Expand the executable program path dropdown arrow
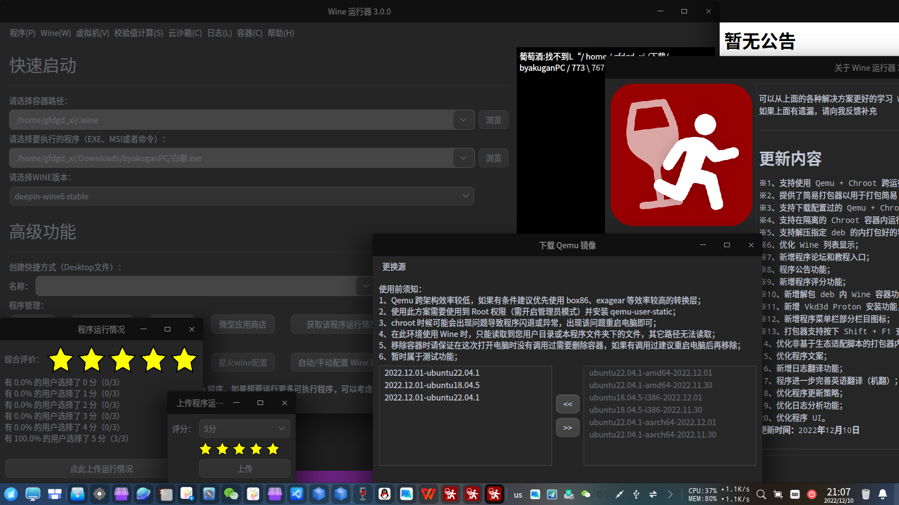Viewport: 899px width, 505px height. (463, 158)
